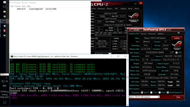Click the Device ID value in GPU-Z
The image size is (190, 107).
[173, 56]
